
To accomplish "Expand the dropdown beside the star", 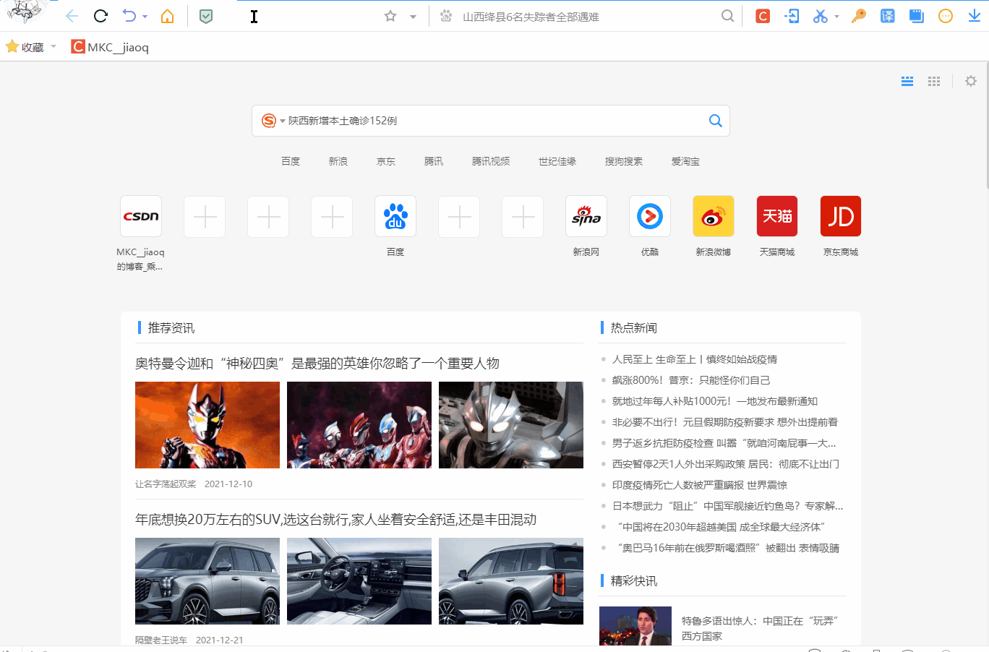I will coord(413,17).
